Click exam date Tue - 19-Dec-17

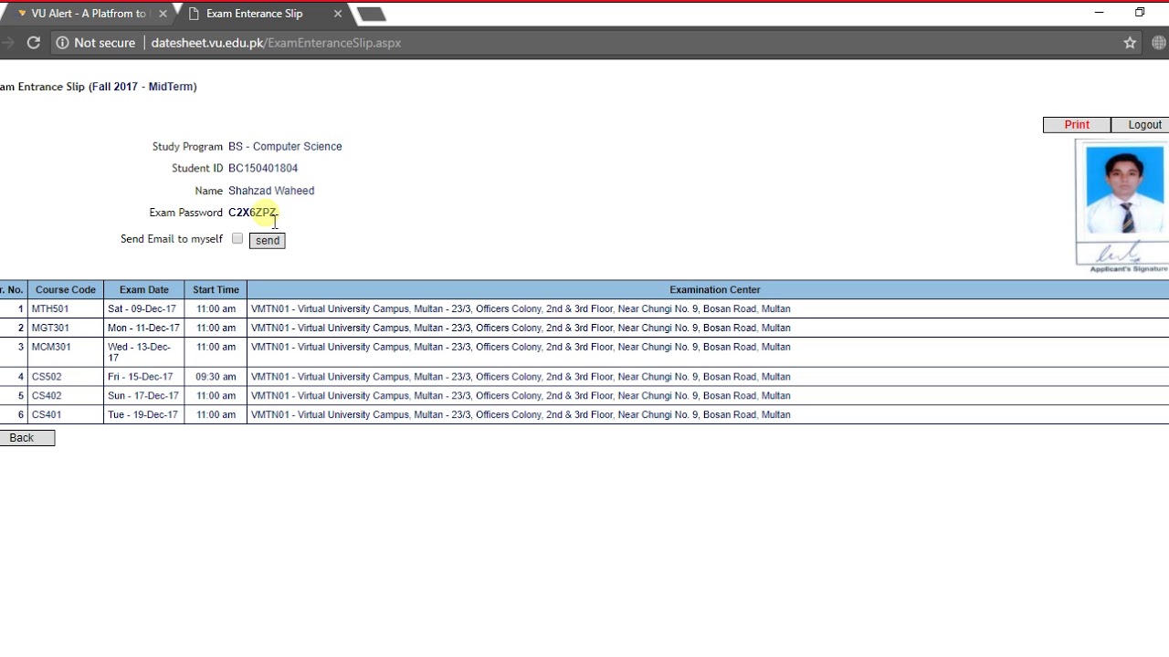[x=142, y=414]
